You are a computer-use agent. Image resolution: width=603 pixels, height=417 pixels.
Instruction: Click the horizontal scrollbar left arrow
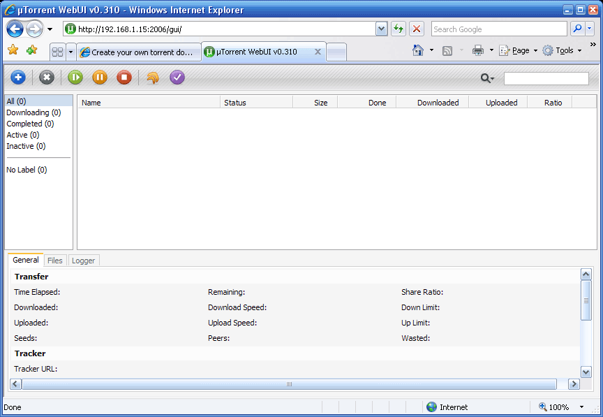coord(16,384)
